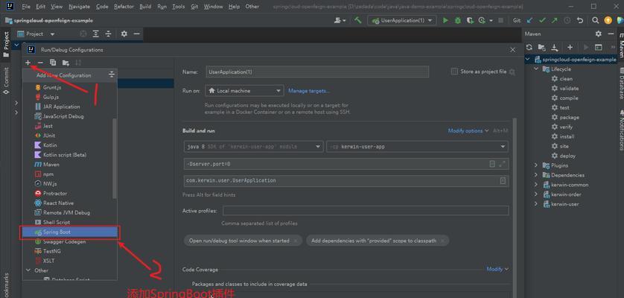The image size is (624, 298).
Task: Open the Build menu
Action: [x=145, y=7]
